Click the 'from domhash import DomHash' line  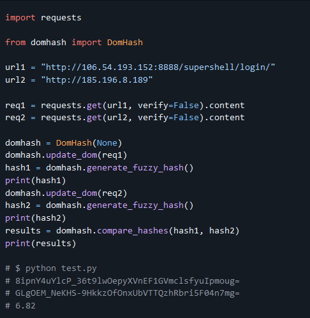click(x=74, y=43)
